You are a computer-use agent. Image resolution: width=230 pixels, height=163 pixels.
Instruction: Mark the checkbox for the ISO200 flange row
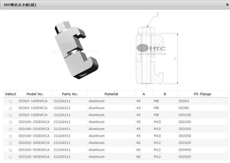(10, 129)
